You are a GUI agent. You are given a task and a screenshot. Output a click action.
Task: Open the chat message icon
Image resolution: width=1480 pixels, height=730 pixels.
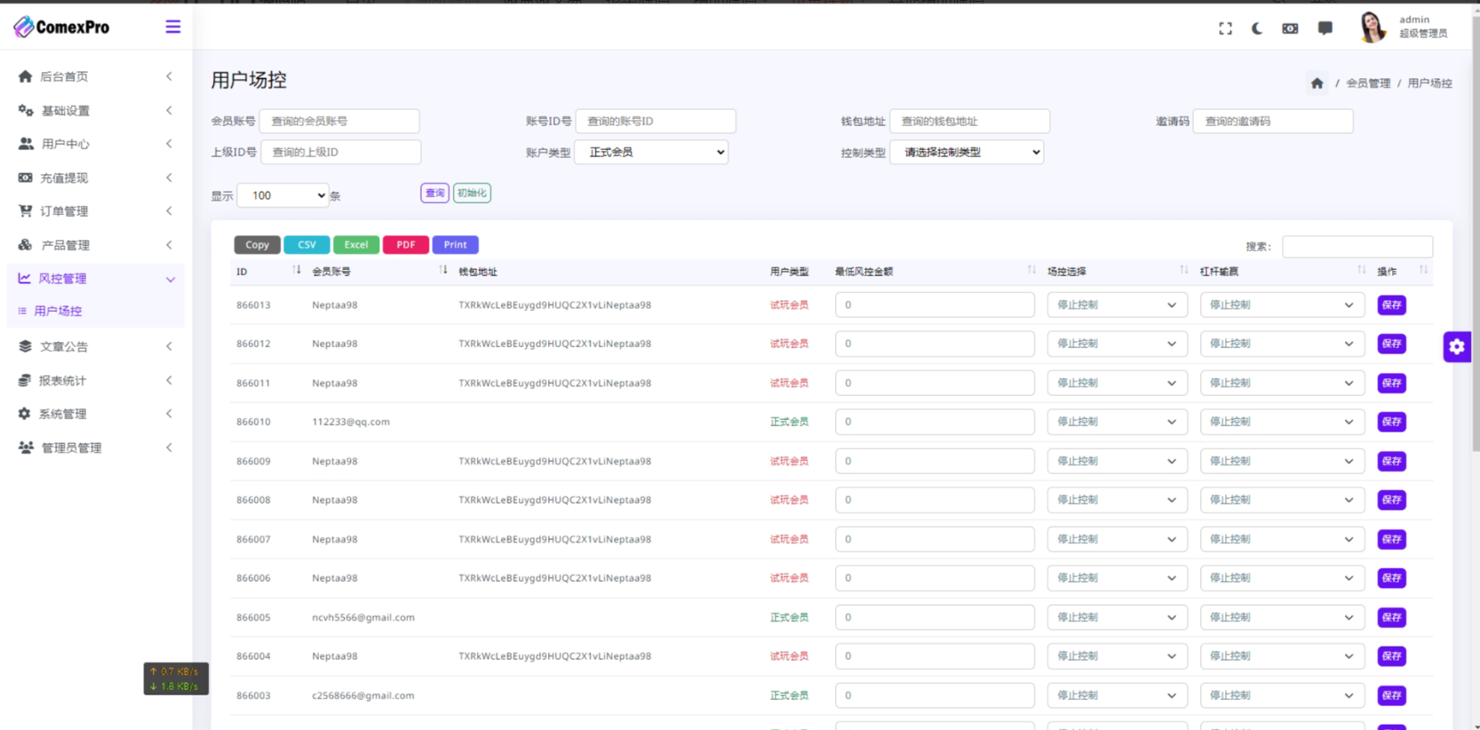[1325, 28]
